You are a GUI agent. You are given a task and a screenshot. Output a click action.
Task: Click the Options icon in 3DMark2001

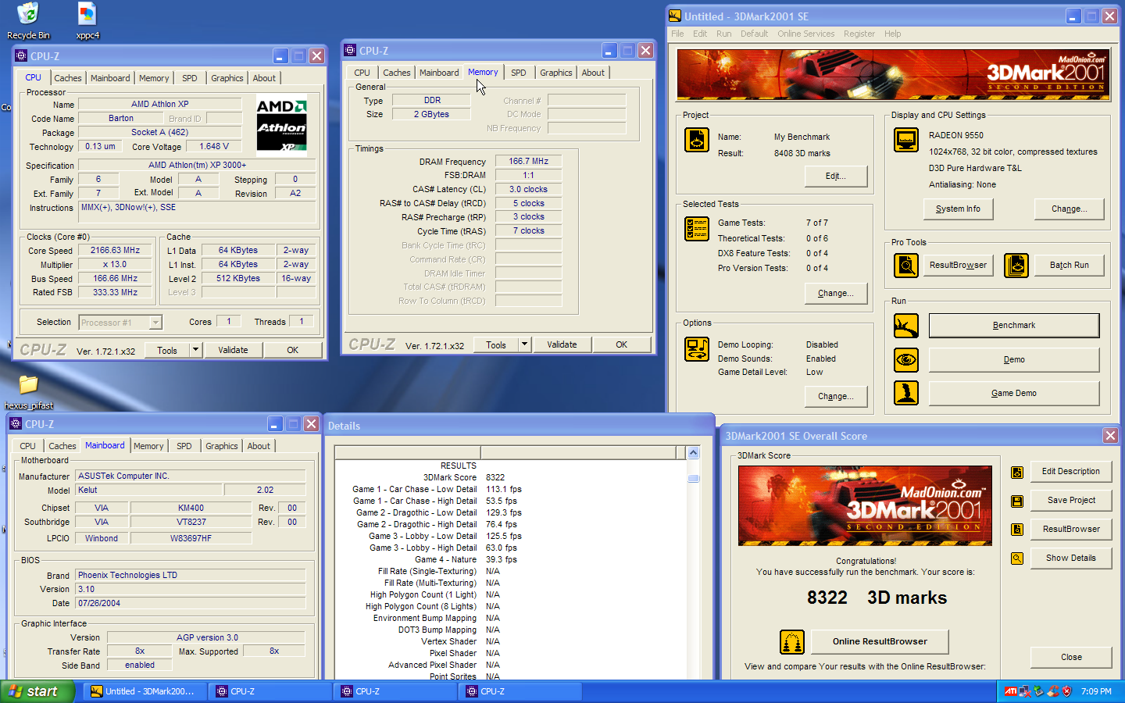[697, 349]
